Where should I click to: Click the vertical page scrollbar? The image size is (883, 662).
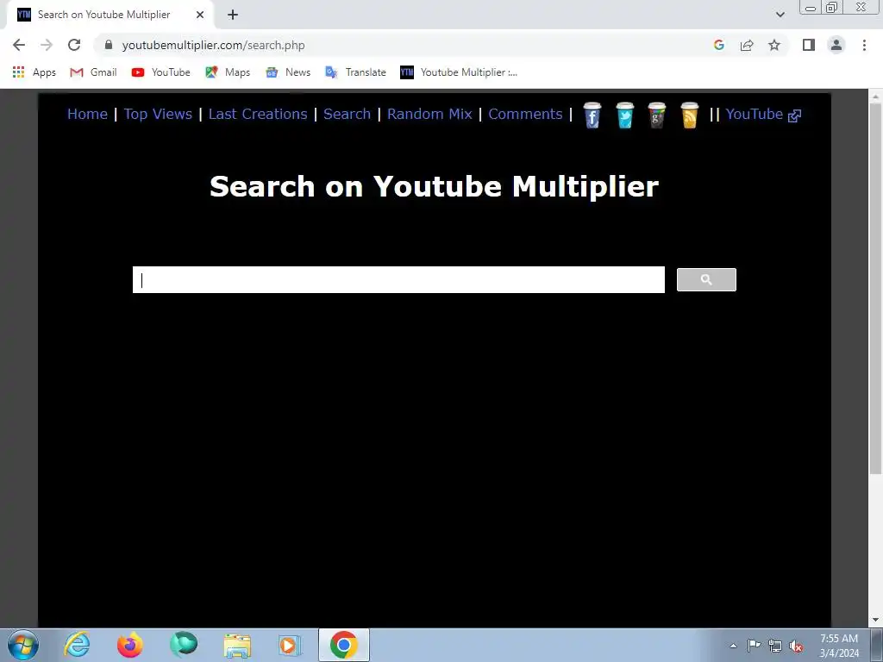click(x=875, y=288)
